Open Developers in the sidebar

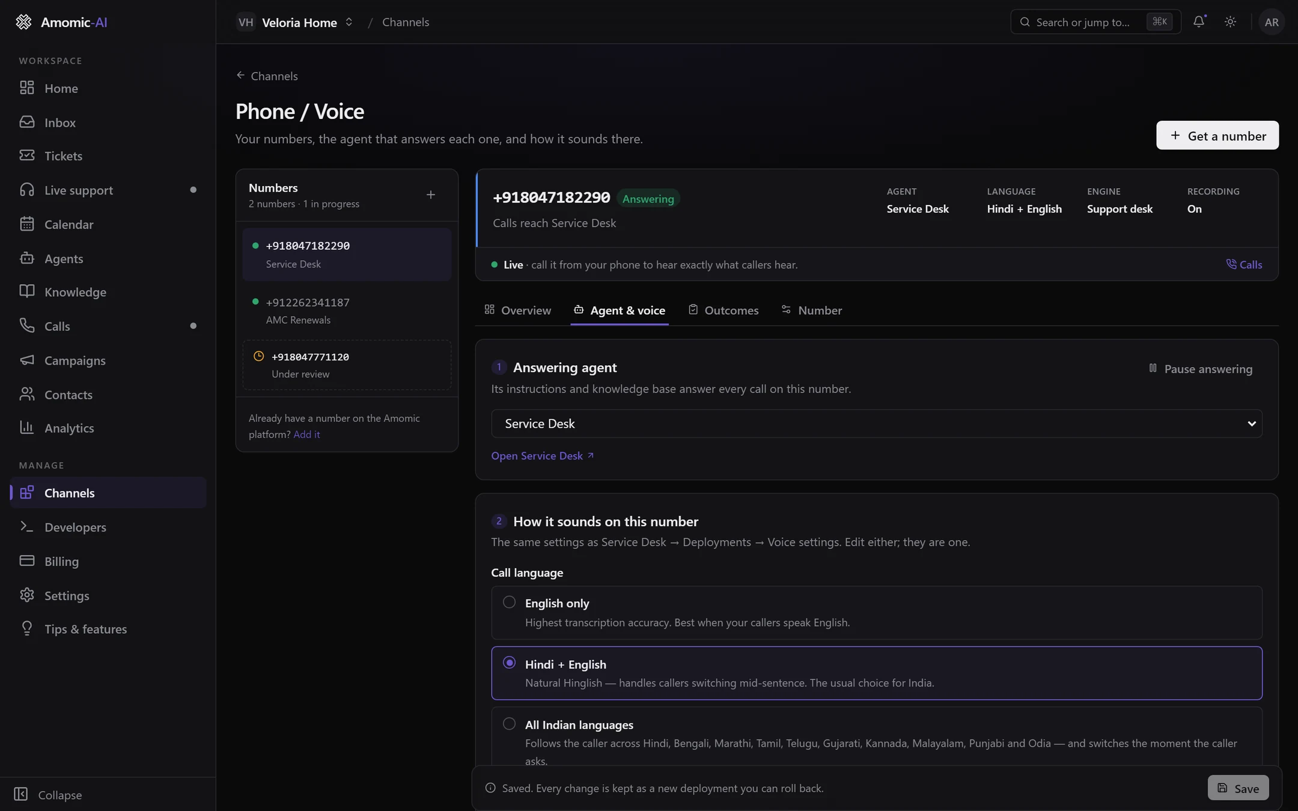point(108,527)
